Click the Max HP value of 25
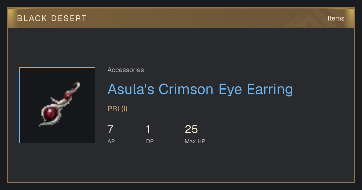This screenshot has width=362, height=190. click(x=191, y=129)
